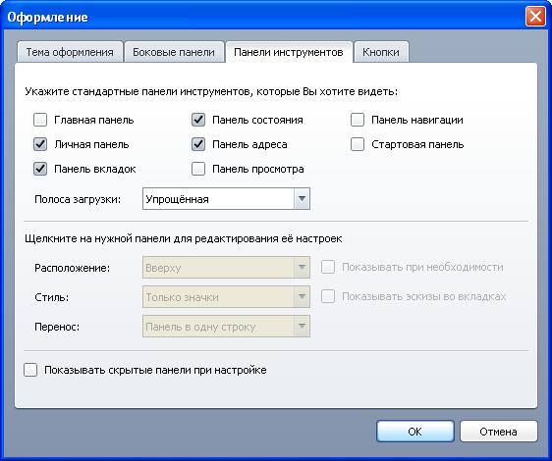Disable the Панель вкладок checkbox

[x=40, y=169]
